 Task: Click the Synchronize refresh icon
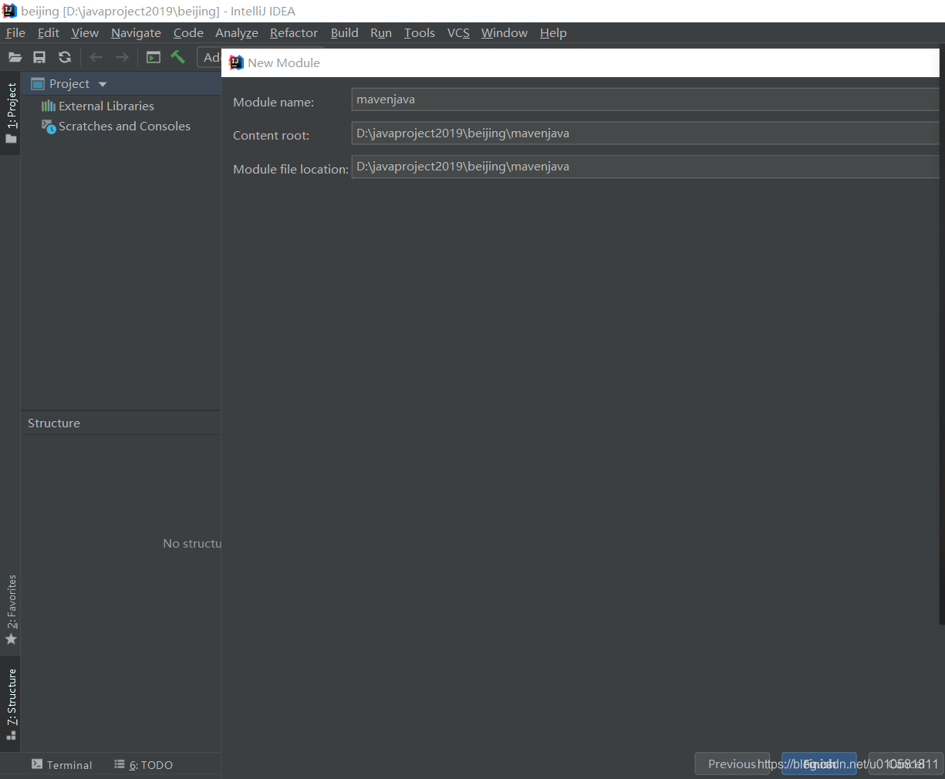pyautogui.click(x=65, y=57)
